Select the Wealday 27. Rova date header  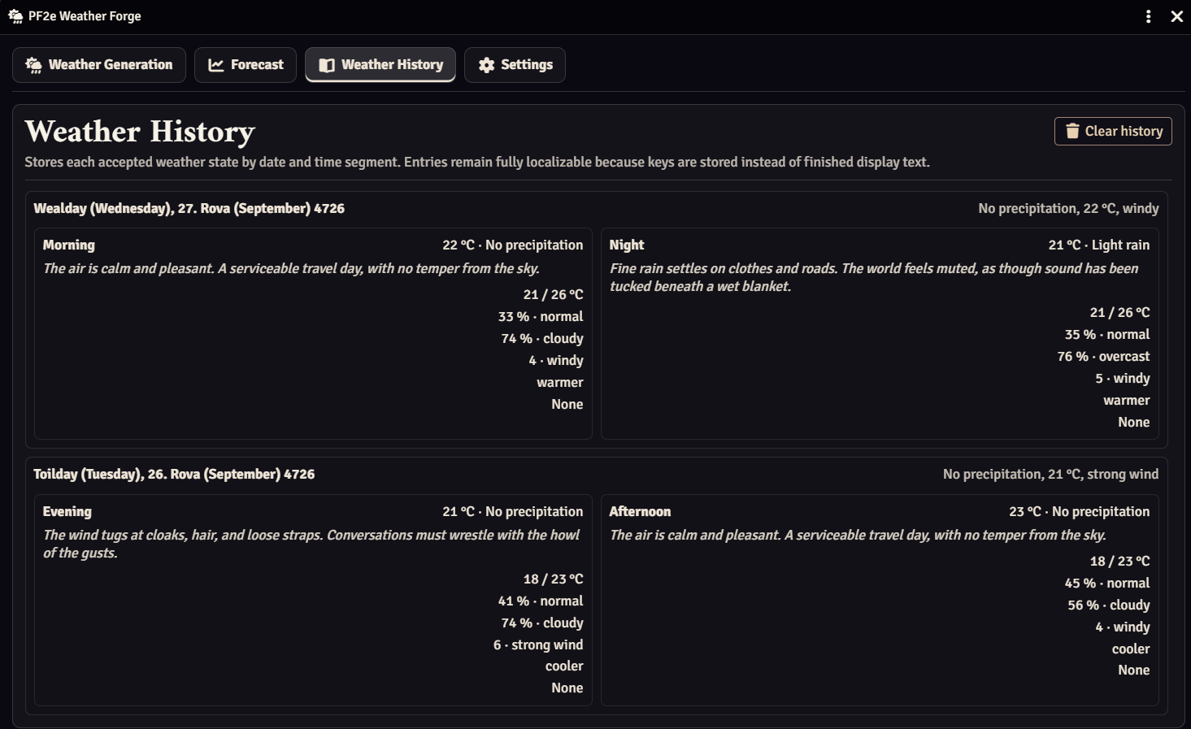point(189,208)
